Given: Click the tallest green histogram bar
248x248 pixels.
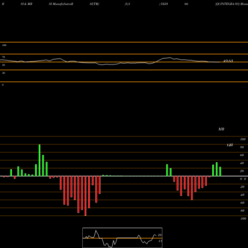Looking at the screenshot, I should click(x=40, y=160).
